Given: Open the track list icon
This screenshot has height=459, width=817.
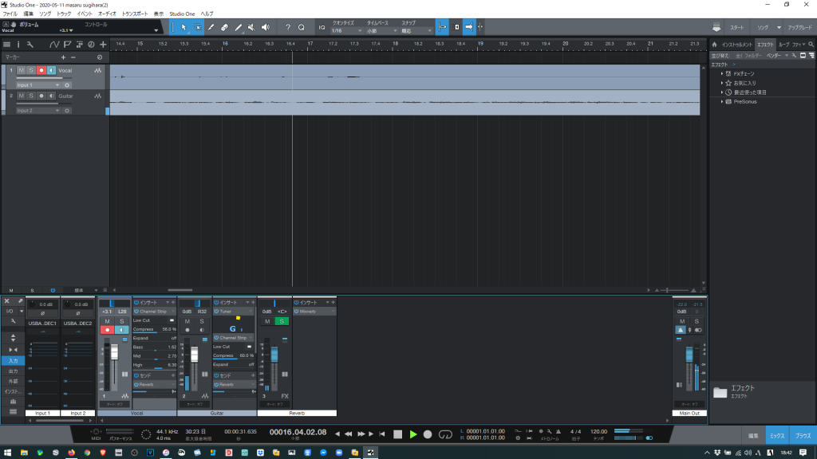Looking at the screenshot, I should click(6, 45).
